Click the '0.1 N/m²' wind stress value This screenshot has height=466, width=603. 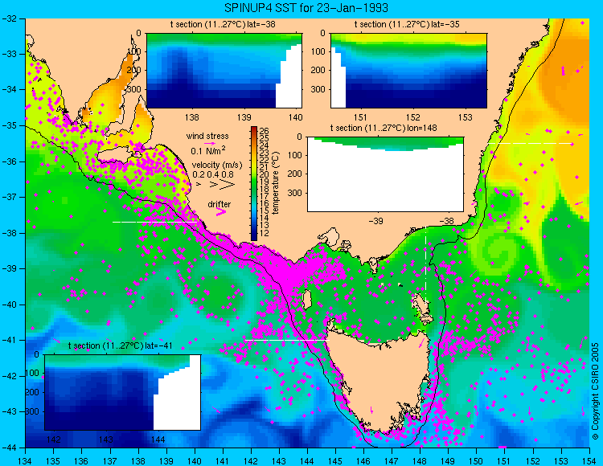208,150
